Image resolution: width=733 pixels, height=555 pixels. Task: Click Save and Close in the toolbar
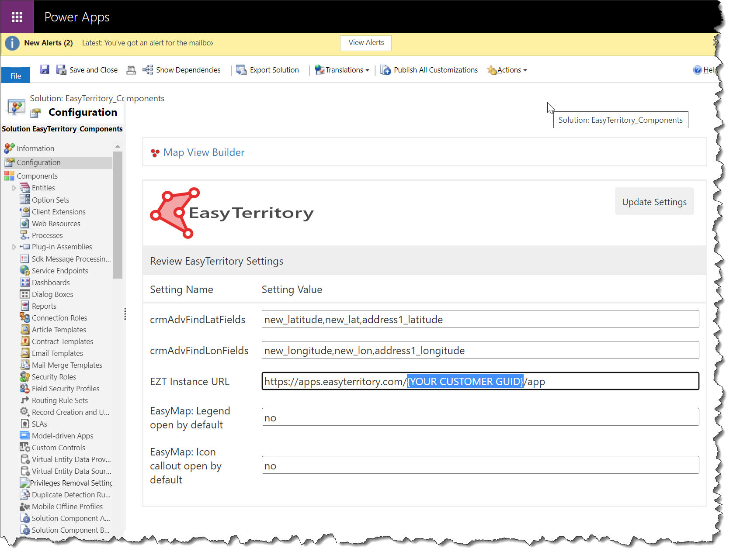point(93,70)
